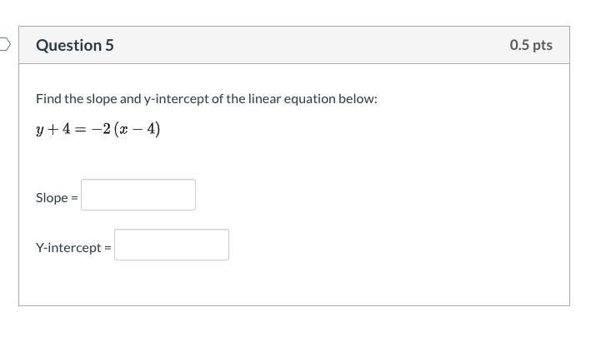Focus the Y-intercept answer input box
The height and width of the screenshot is (337, 606).
(x=172, y=245)
